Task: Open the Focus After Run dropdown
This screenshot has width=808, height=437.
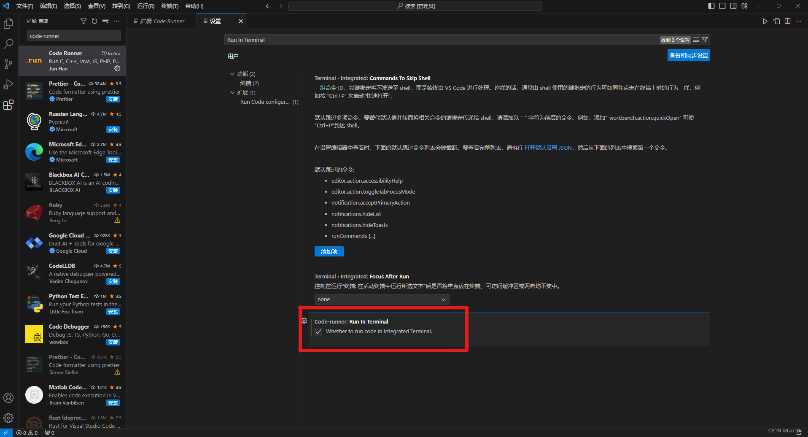Action: [382, 299]
